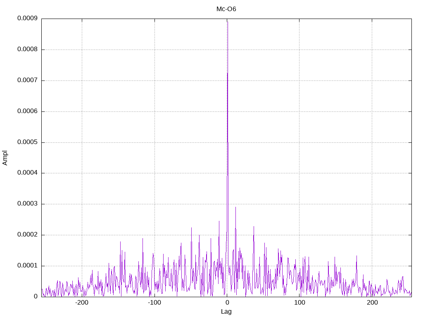Screen dimensions: 423x317
Task: Click the -100 x-axis tick label
Action: click(x=154, y=303)
